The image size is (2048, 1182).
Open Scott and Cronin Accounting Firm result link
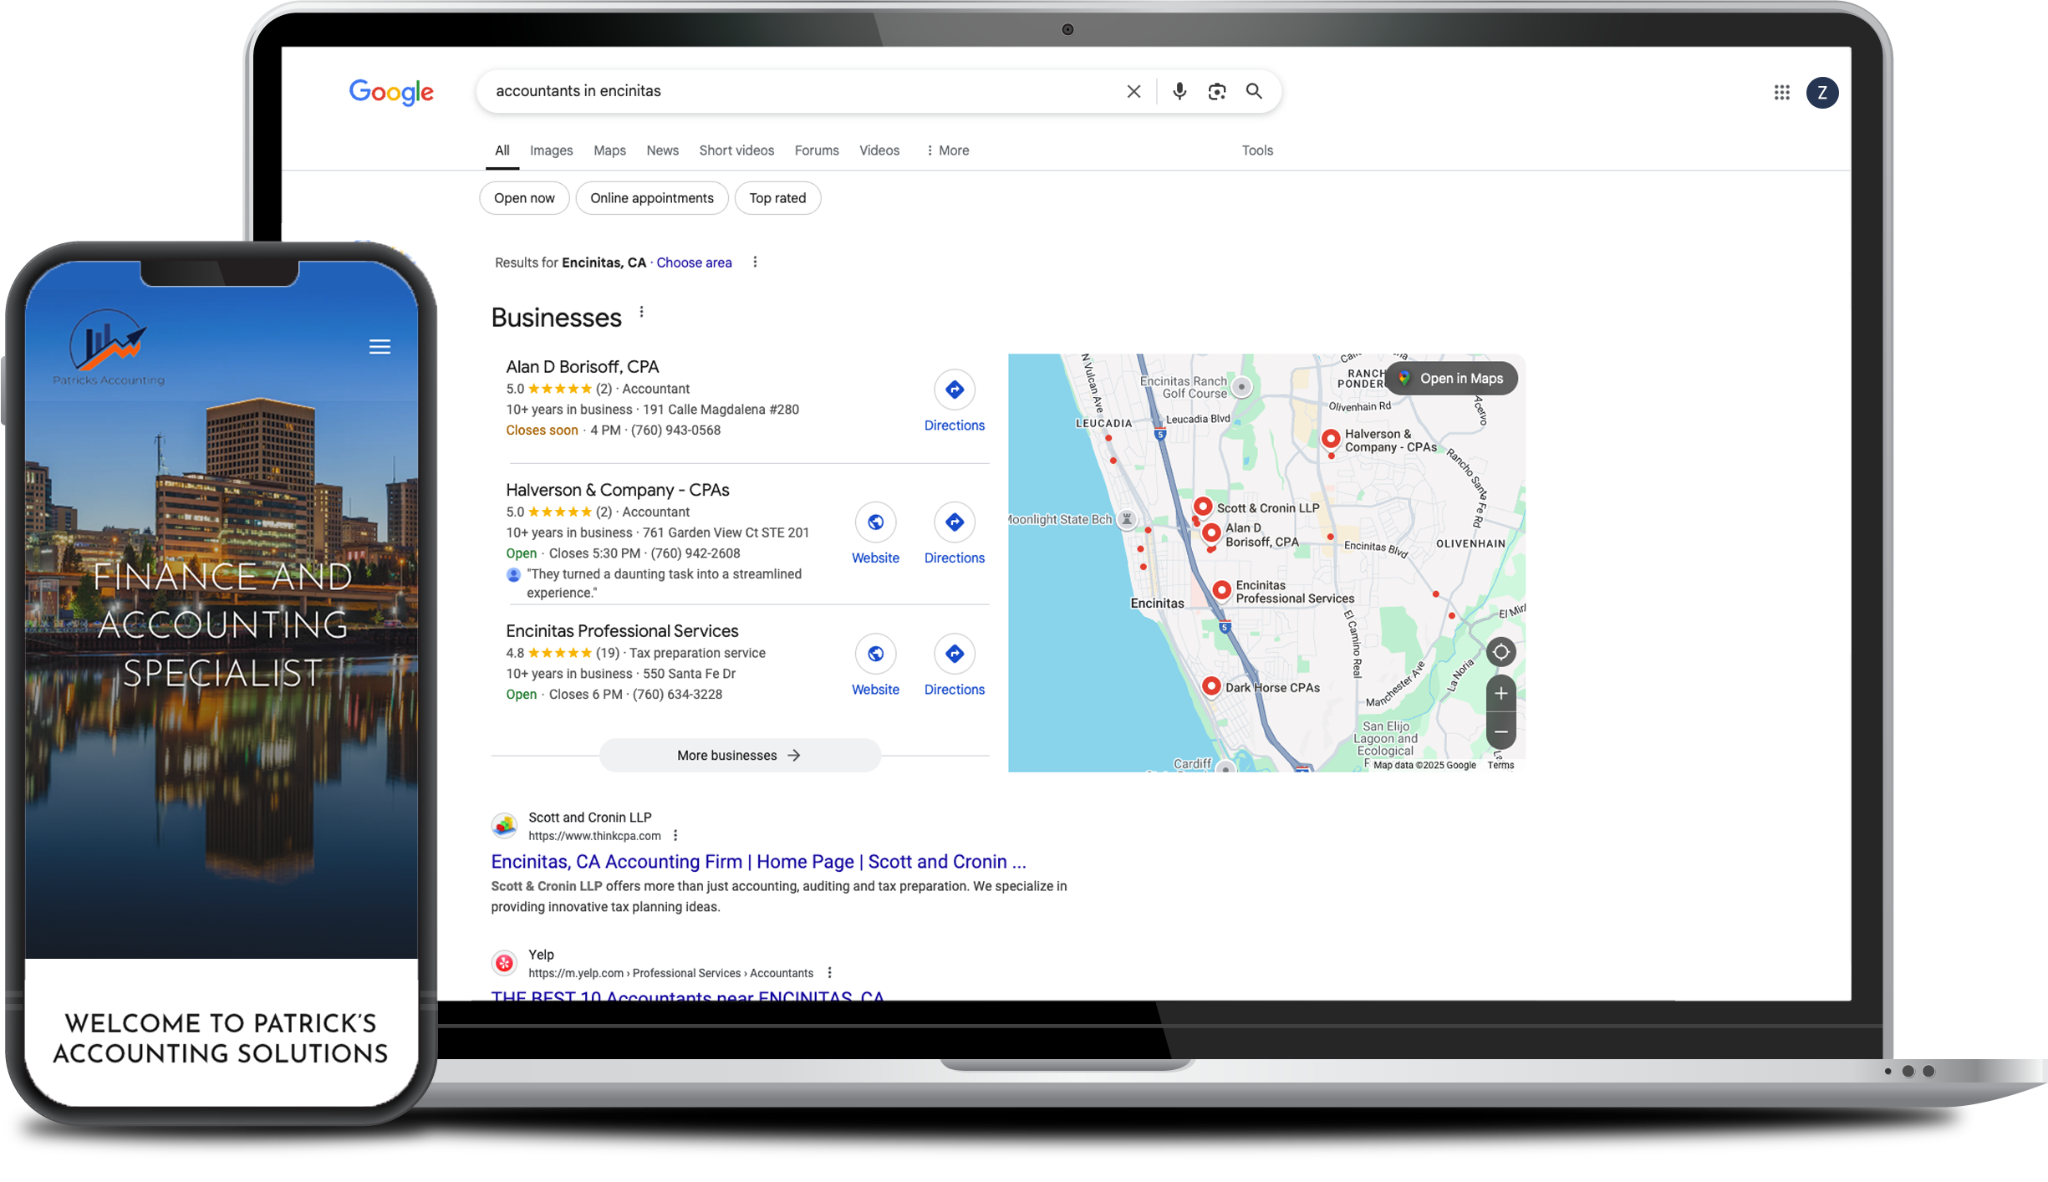point(758,862)
